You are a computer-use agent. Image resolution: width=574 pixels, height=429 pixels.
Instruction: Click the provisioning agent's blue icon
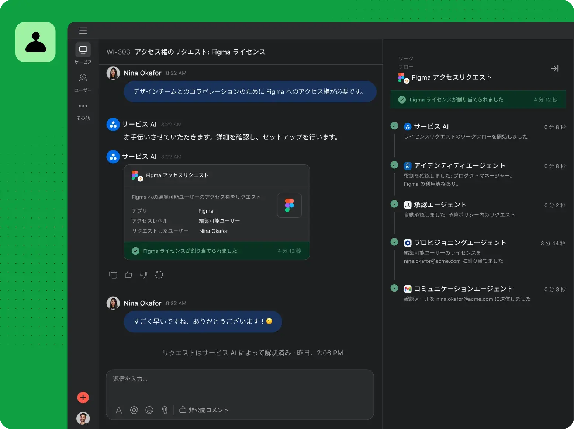408,243
